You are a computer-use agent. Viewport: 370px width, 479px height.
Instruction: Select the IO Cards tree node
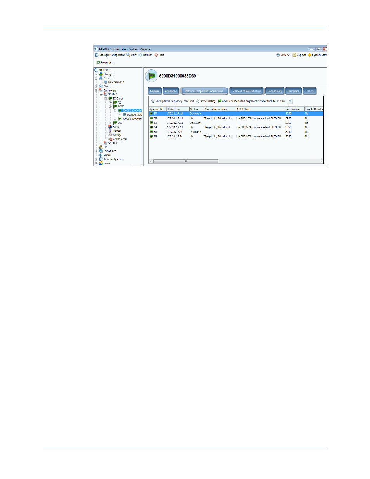pos(116,99)
